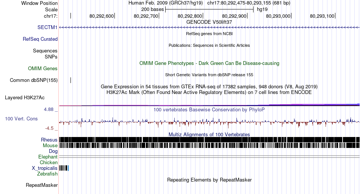
Task: Click the PhyloP conservation wiggle graph
Action: click(209, 122)
